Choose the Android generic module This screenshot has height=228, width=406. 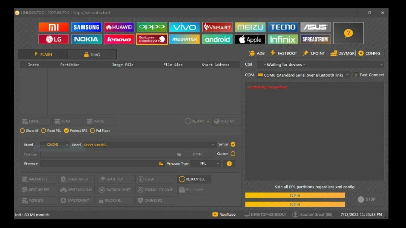point(217,39)
